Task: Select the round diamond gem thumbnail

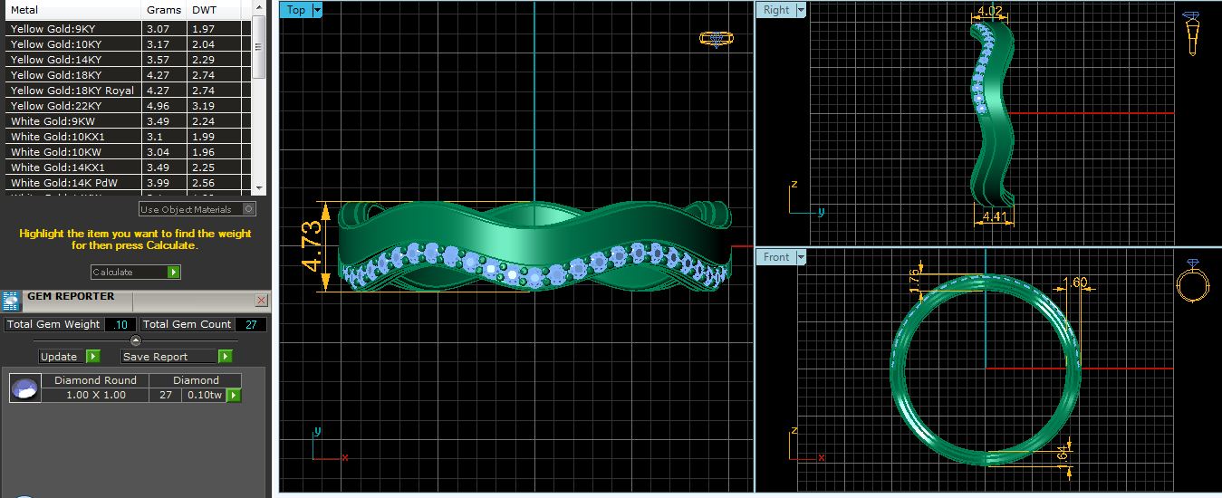Action: pyautogui.click(x=25, y=388)
